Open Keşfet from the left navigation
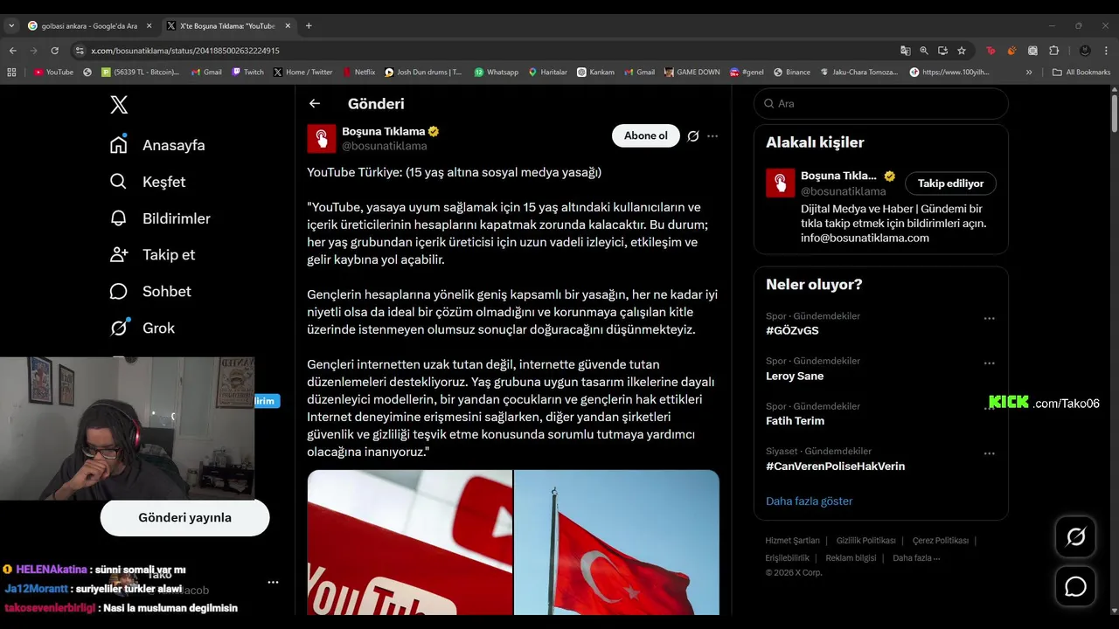This screenshot has width=1119, height=629. coord(148,182)
